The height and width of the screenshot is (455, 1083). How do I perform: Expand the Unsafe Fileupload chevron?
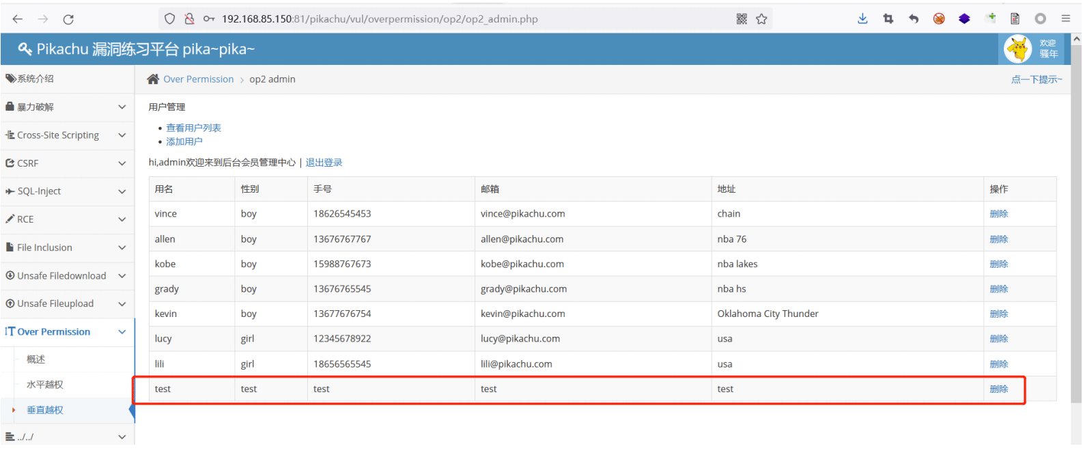[x=122, y=304]
